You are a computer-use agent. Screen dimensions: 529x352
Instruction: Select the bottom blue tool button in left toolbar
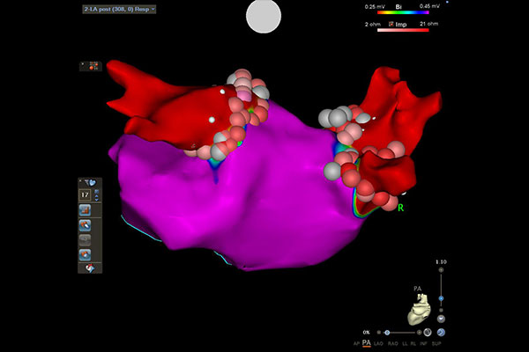[x=86, y=254]
